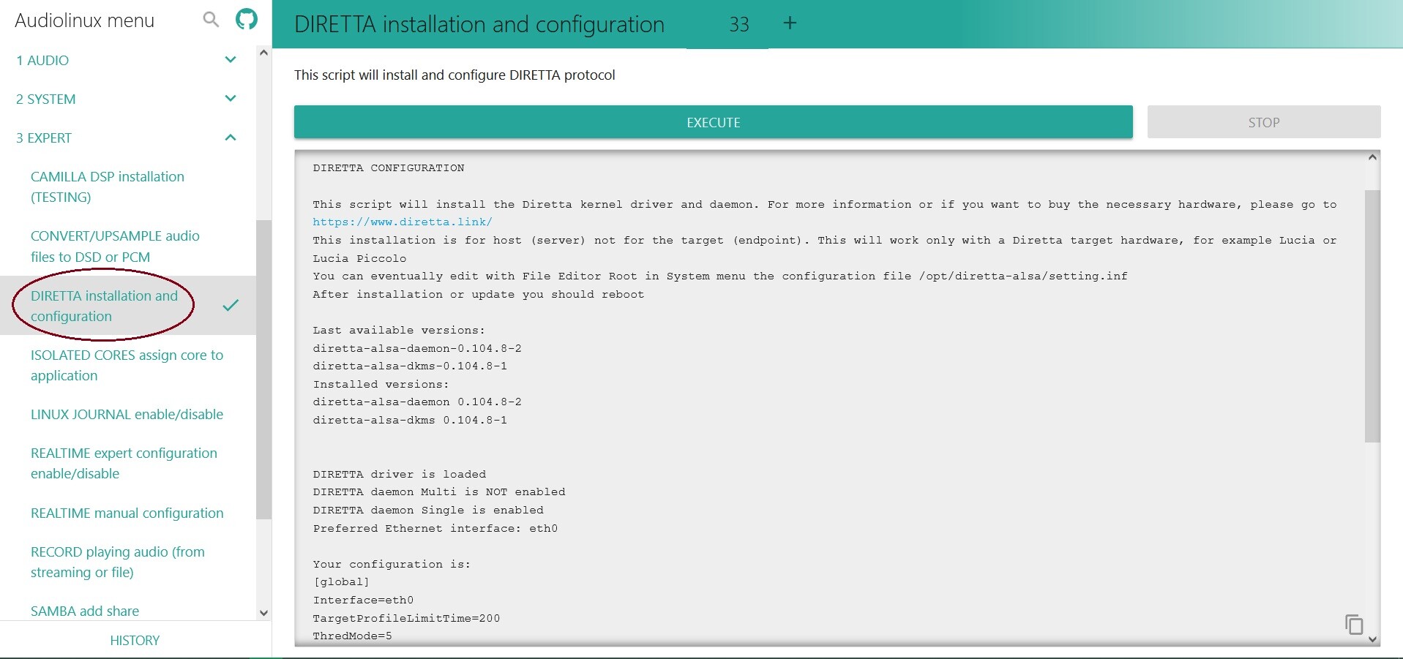The image size is (1403, 659).
Task: Open the search in Audiolinux menu
Action: (x=211, y=20)
